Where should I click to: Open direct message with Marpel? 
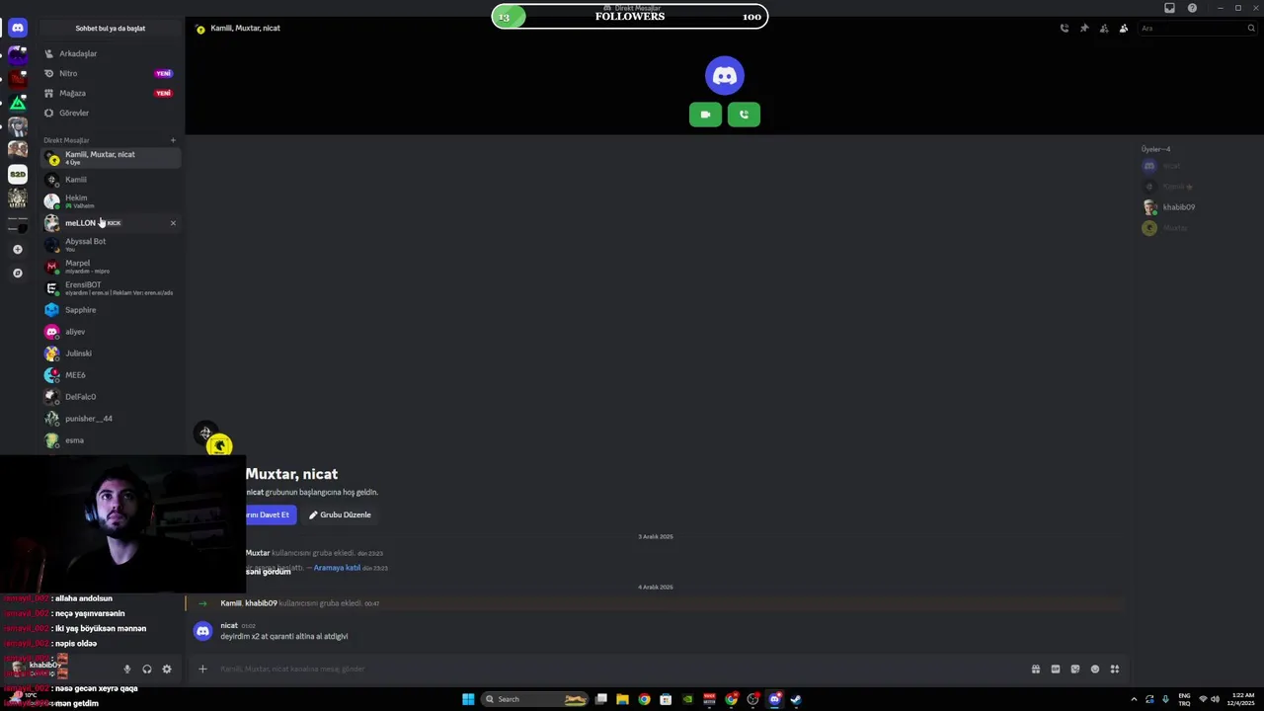[109, 266]
